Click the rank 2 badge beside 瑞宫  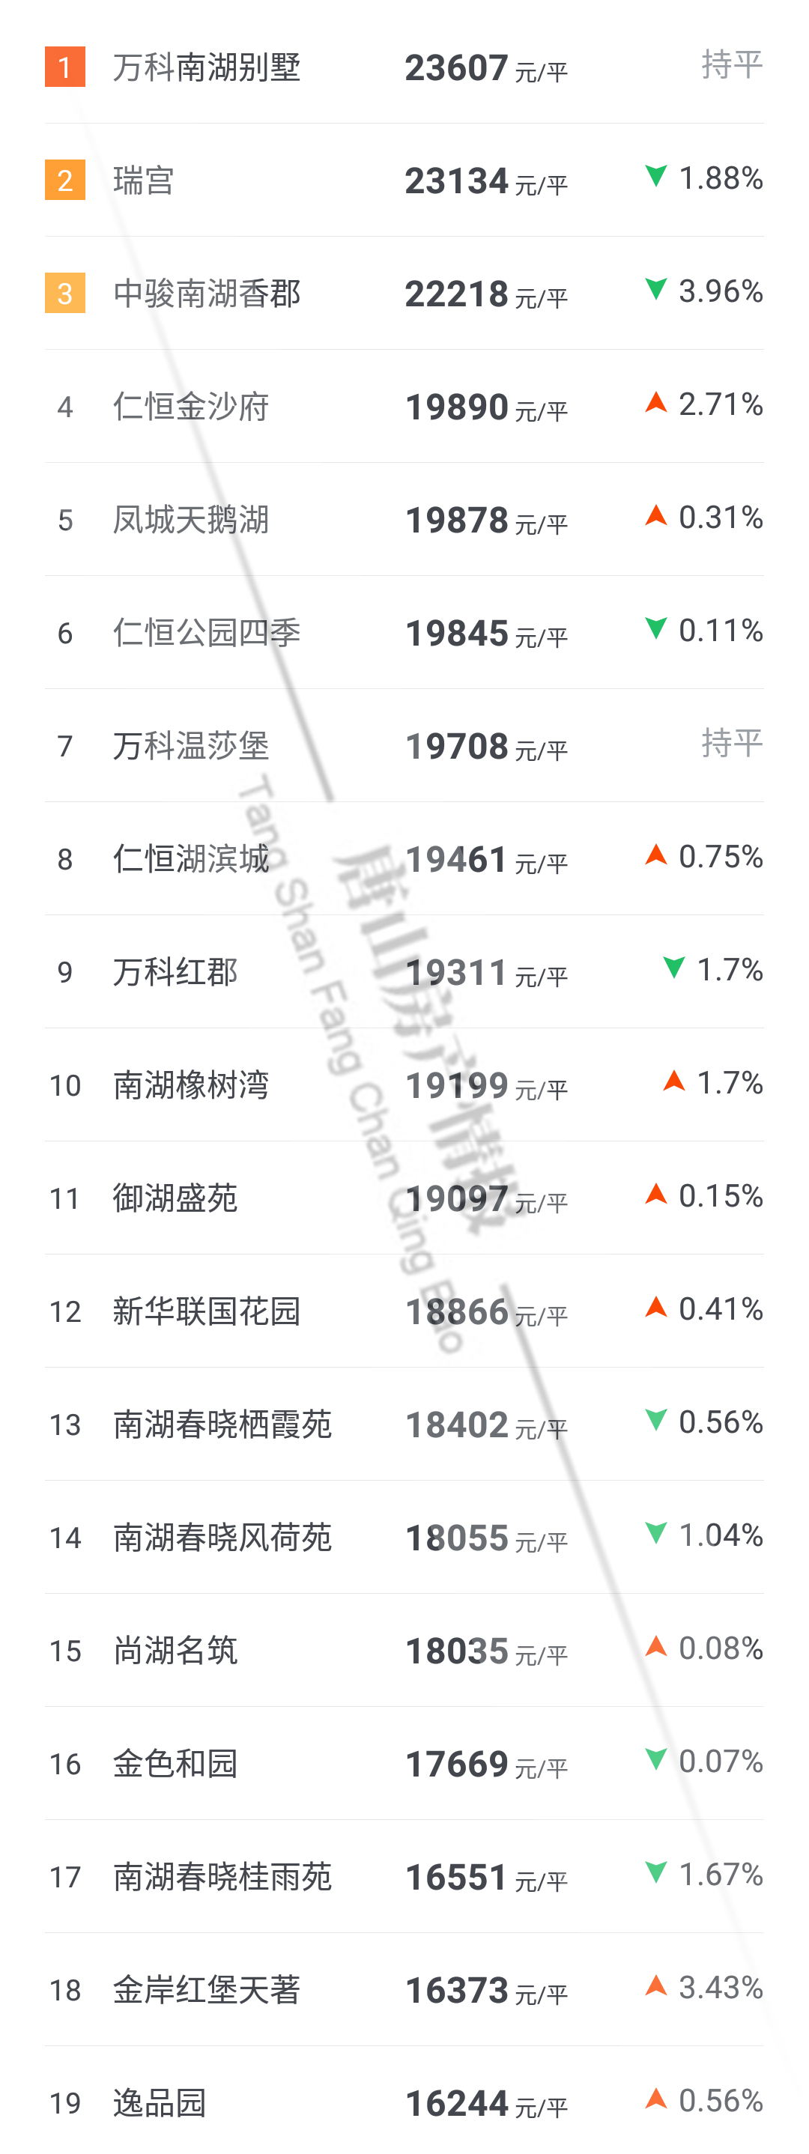point(64,180)
